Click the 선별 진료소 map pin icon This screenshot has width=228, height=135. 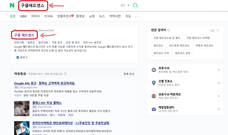[x=154, y=83]
